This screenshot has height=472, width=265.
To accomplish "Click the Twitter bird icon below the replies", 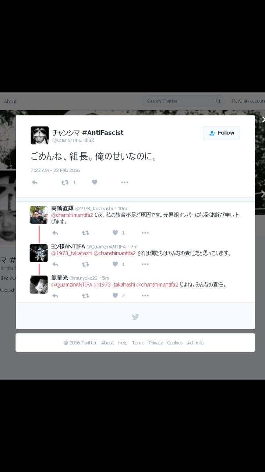I will pos(135,317).
